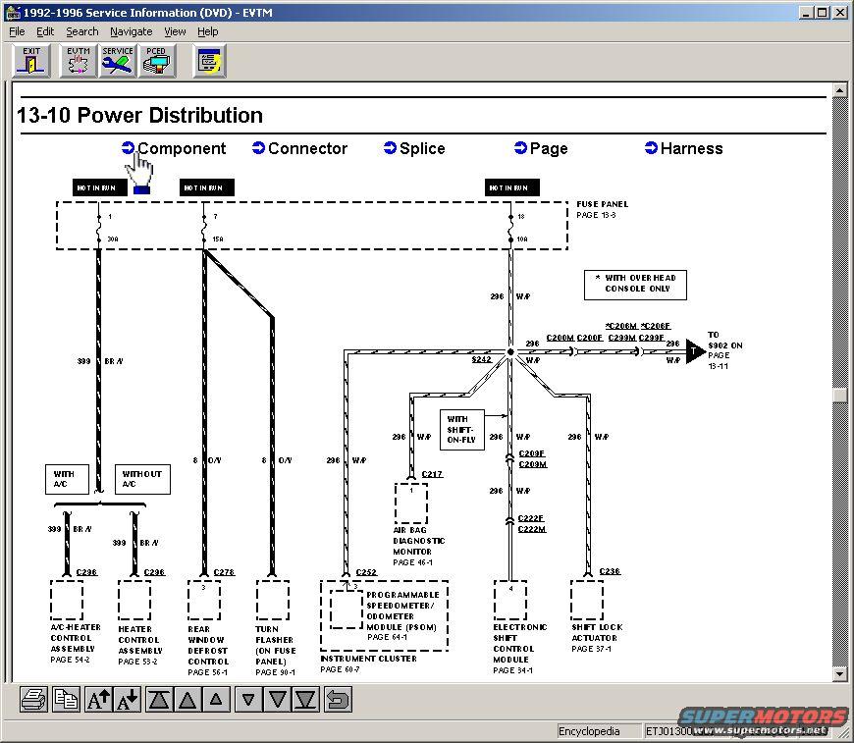Click the vertical scrollbar up arrow
Viewport: 854px width, 743px height.
(x=839, y=90)
